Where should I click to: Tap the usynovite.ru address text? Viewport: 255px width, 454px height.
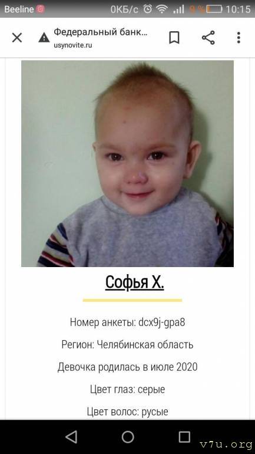click(x=73, y=45)
